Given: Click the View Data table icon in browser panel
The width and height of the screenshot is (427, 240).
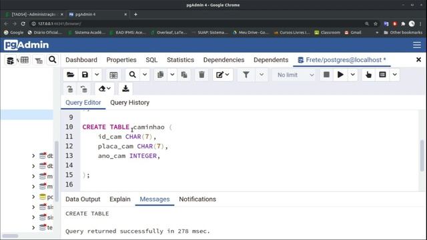Looking at the screenshot, I should 24,60.
